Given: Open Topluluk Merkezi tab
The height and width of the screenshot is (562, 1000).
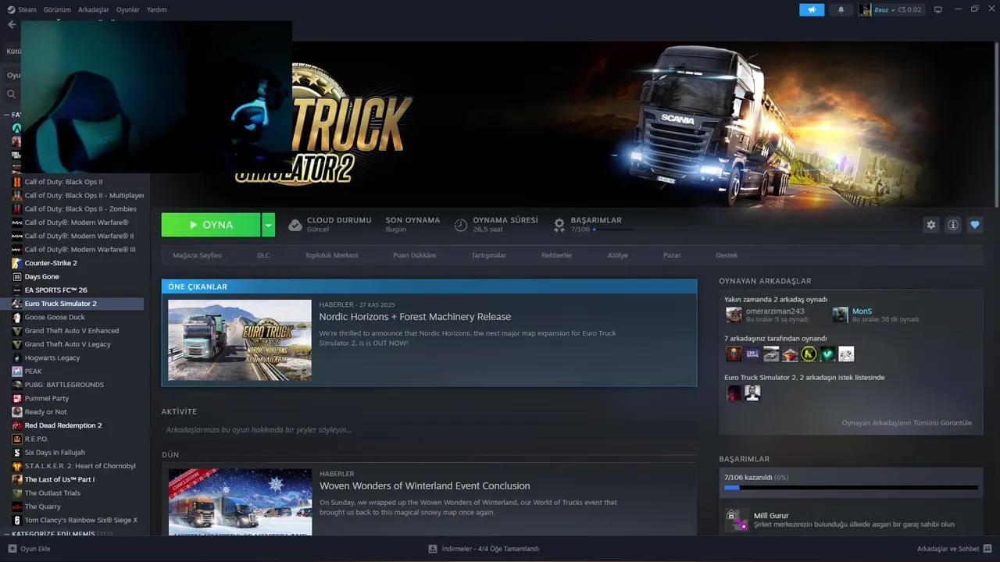Looking at the screenshot, I should pyautogui.click(x=331, y=255).
